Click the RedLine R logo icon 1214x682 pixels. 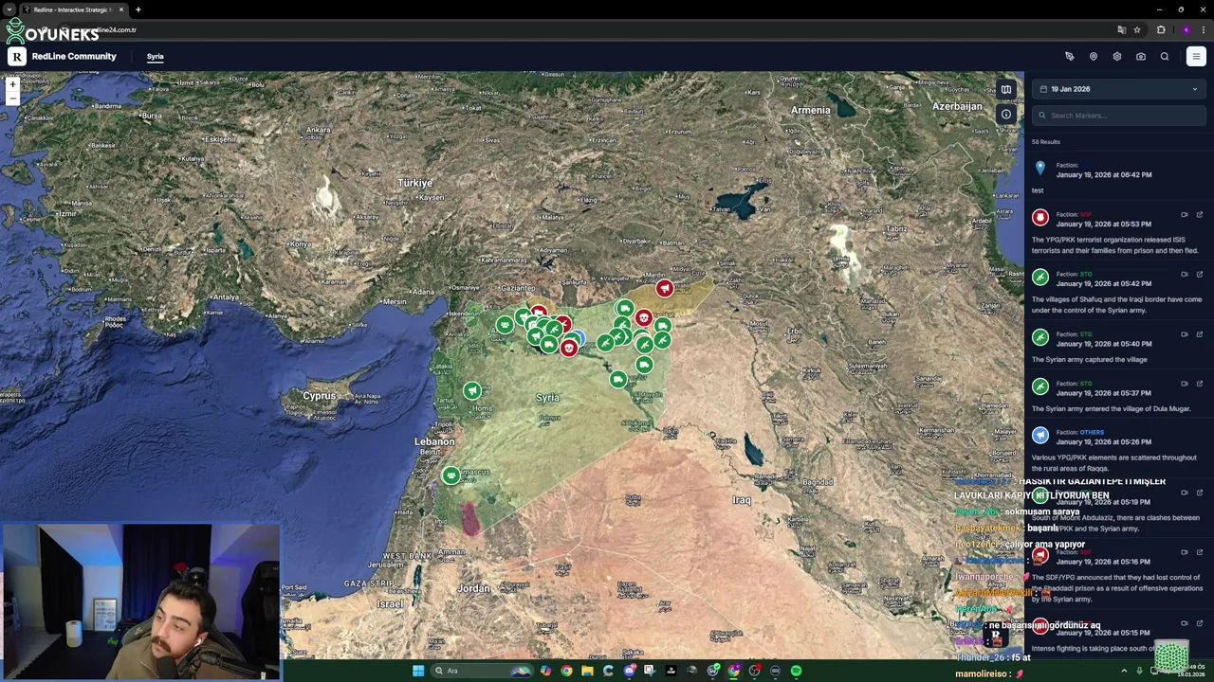pos(16,57)
